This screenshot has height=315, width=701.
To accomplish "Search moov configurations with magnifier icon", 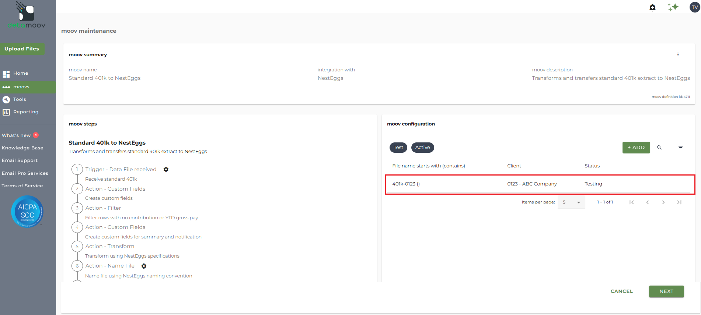I will pyautogui.click(x=659, y=148).
